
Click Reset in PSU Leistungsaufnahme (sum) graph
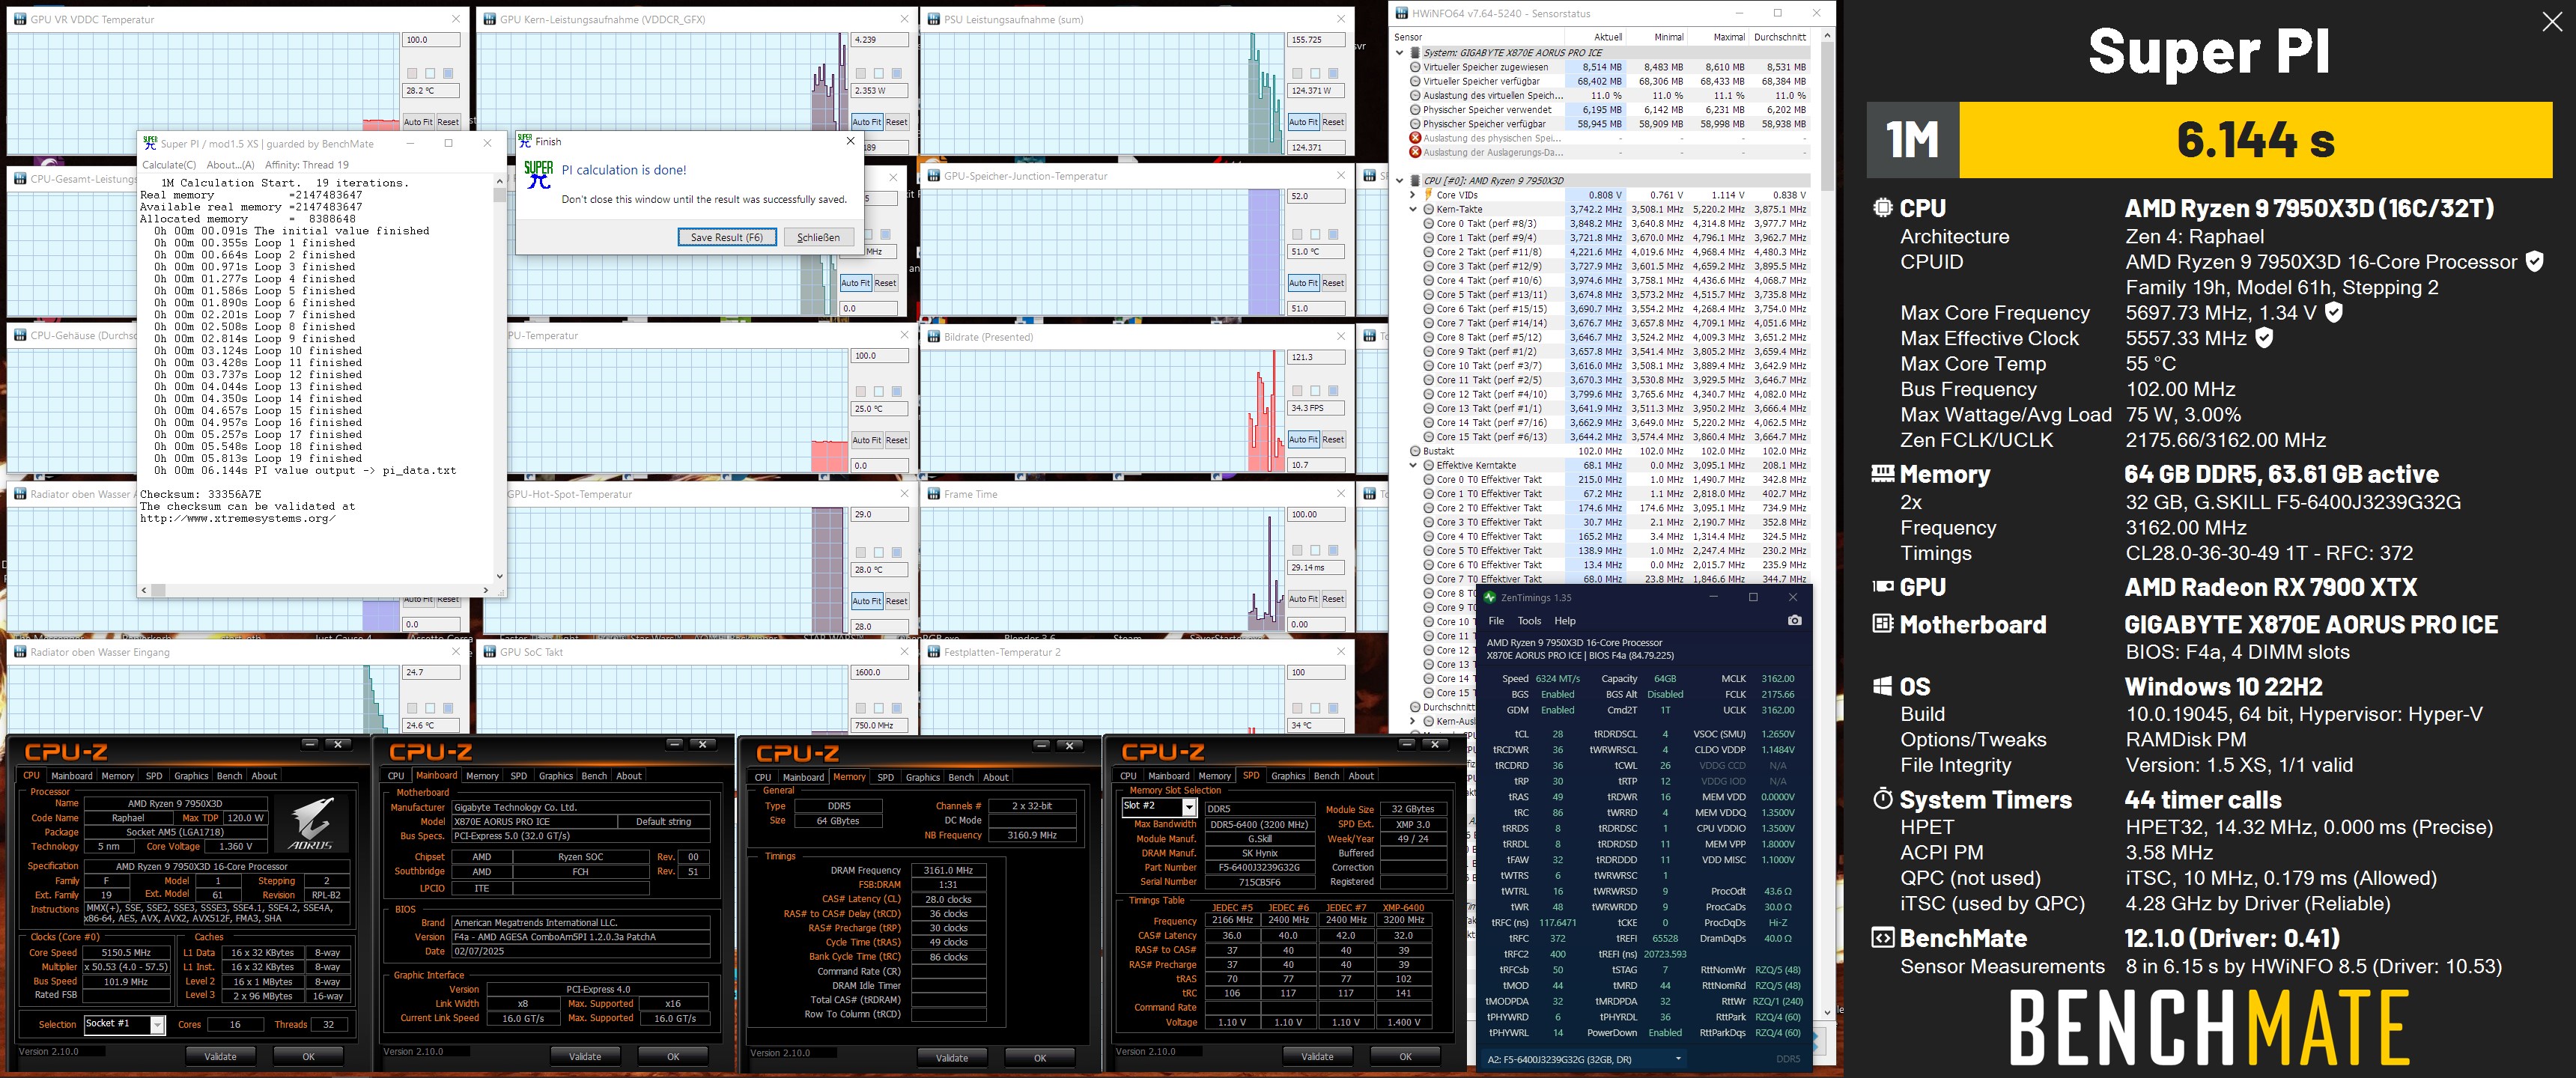1333,122
